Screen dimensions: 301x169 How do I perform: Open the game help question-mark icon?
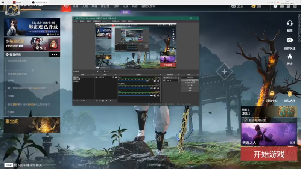point(275,6)
